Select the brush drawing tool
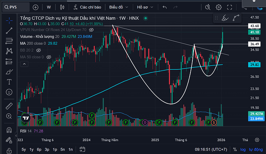266x154 pixels. pyautogui.click(x=9, y=72)
